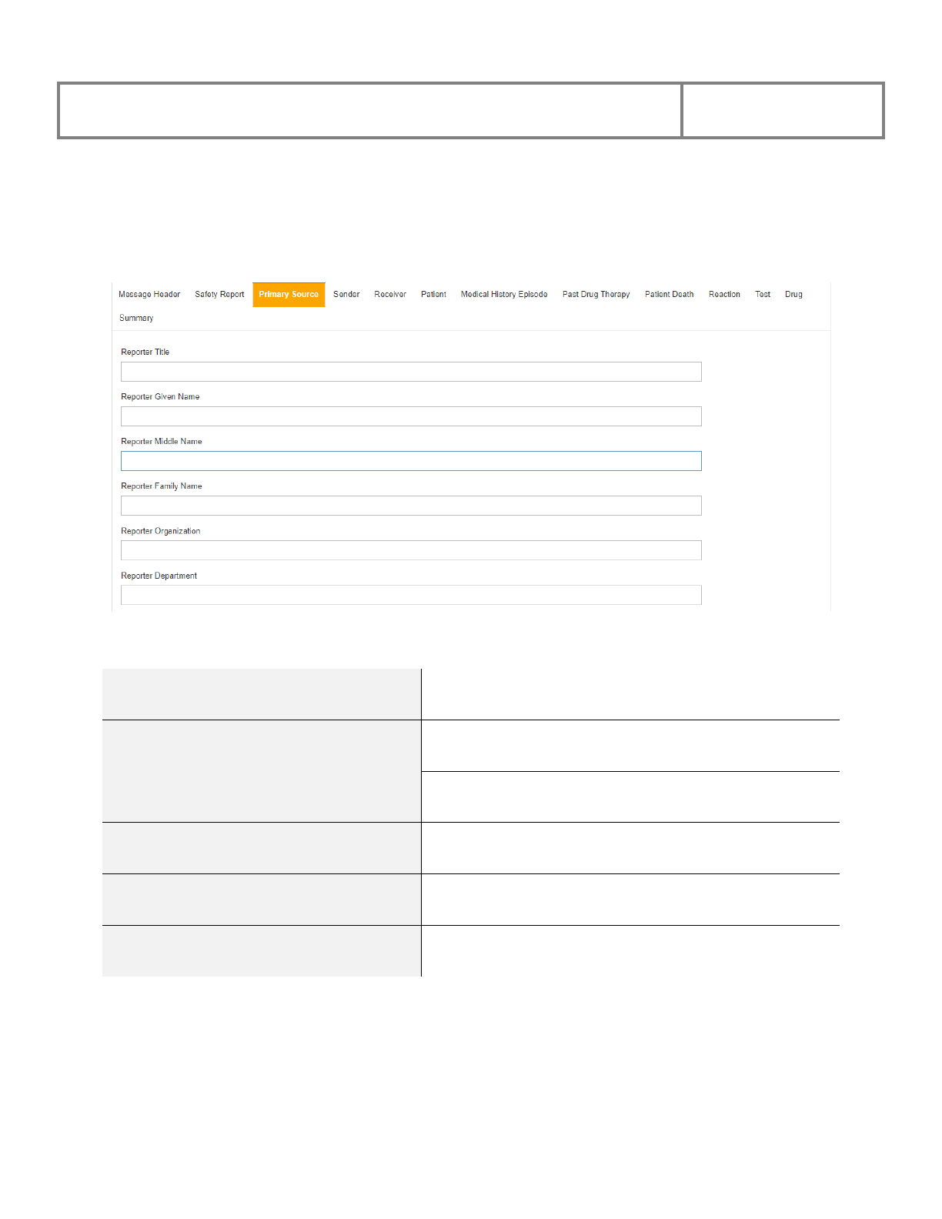Click the Reporter Title input field

point(411,372)
